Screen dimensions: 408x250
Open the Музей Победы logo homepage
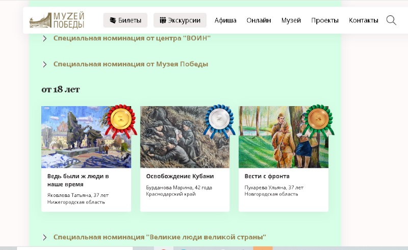pyautogui.click(x=57, y=20)
